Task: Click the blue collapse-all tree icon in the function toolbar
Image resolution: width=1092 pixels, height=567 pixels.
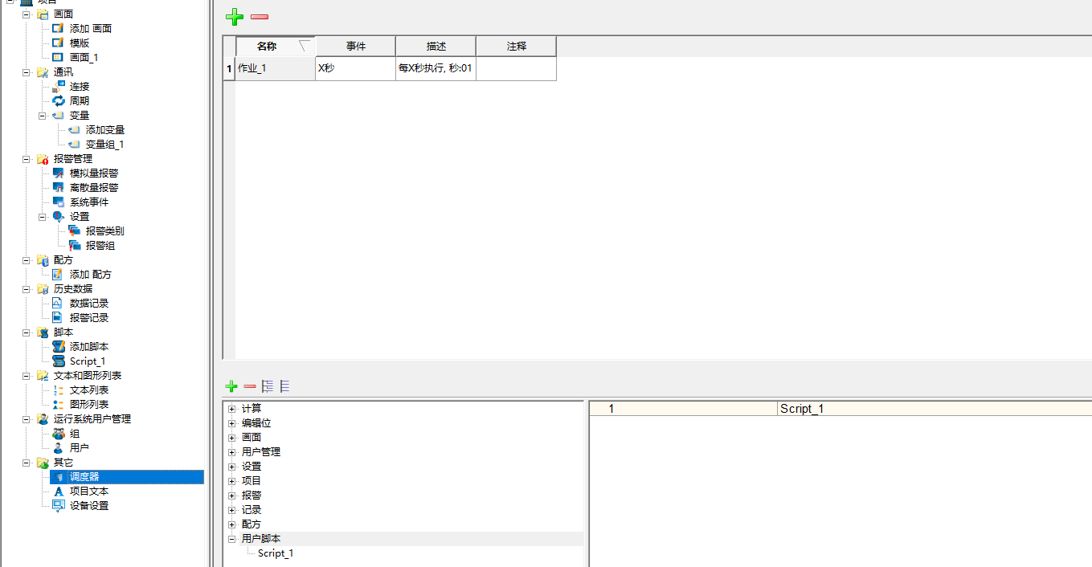Action: [284, 386]
